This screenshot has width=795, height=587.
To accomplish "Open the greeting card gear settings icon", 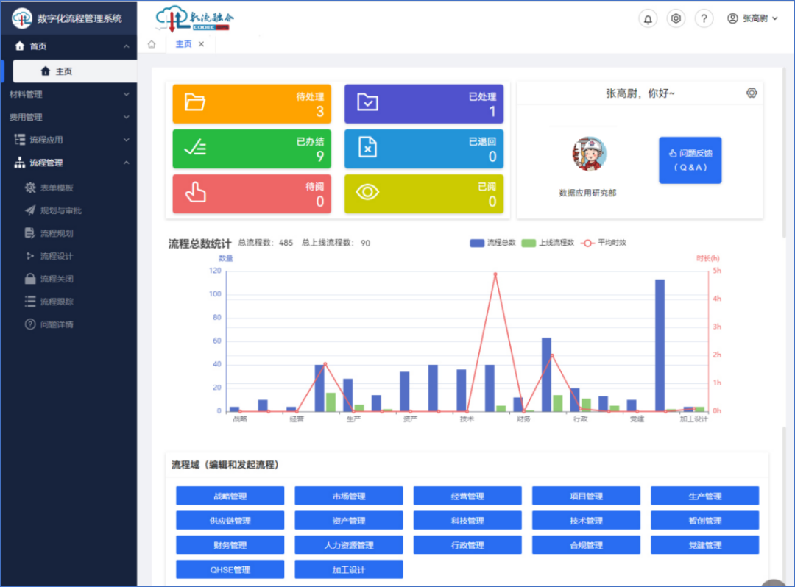I will (752, 93).
